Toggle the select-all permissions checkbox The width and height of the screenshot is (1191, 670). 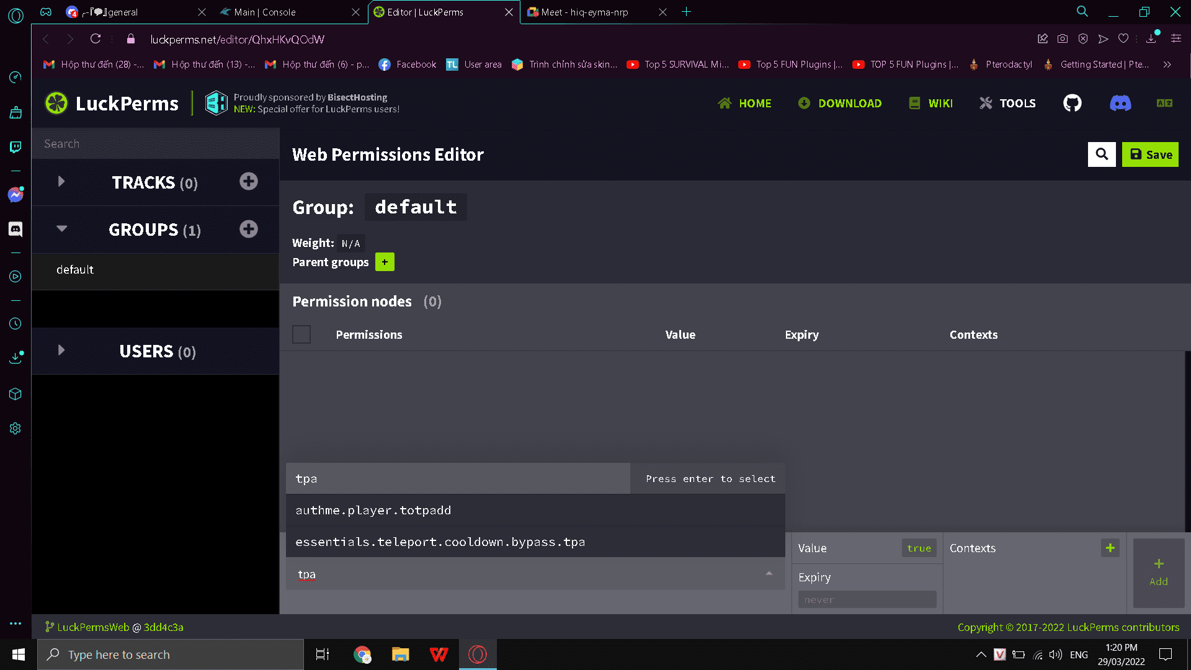click(301, 334)
